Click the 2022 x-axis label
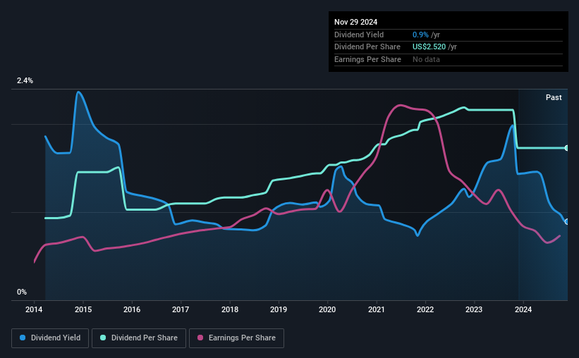579x358 pixels. click(425, 309)
